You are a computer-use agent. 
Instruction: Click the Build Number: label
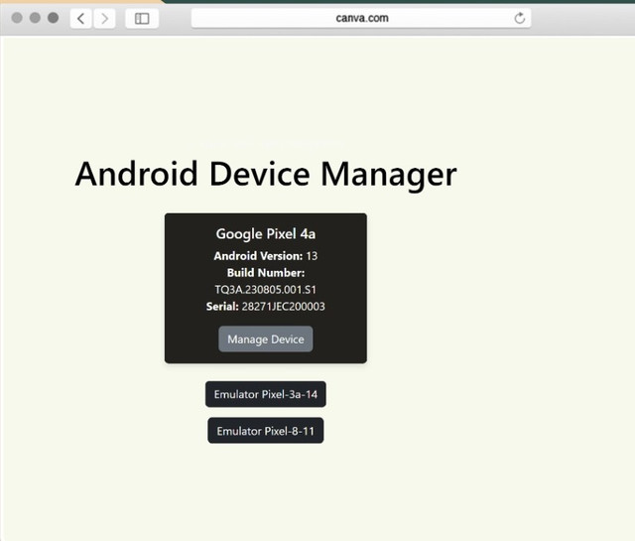tap(266, 273)
